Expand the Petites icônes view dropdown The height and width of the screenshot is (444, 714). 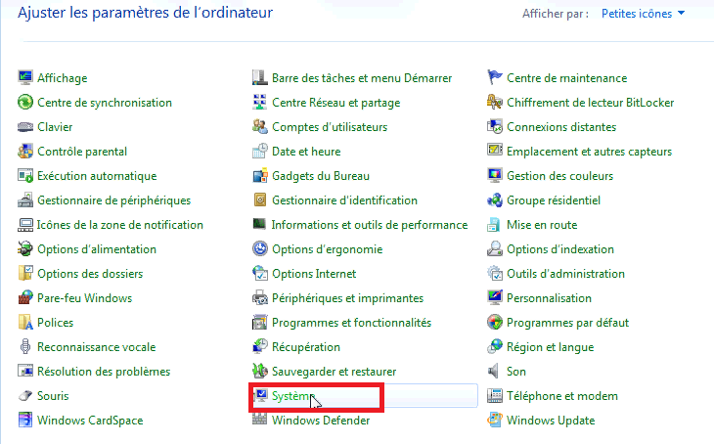(x=643, y=14)
